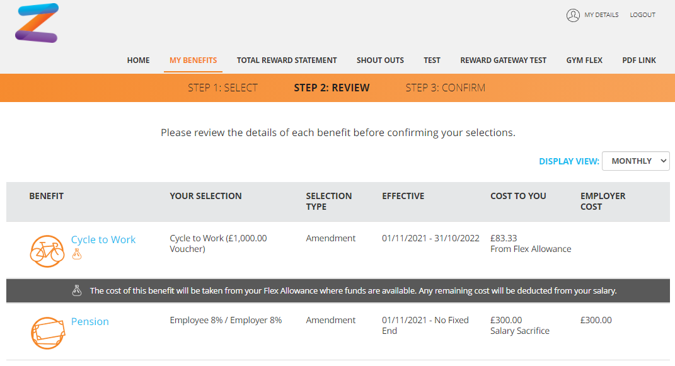The image size is (675, 366).
Task: Open the Pension benefit link
Action: tap(90, 322)
